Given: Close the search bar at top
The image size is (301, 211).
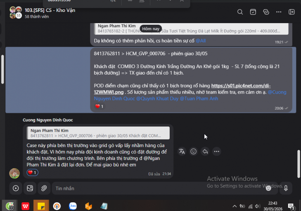Looking at the screenshot, I should (x=182, y=1).
